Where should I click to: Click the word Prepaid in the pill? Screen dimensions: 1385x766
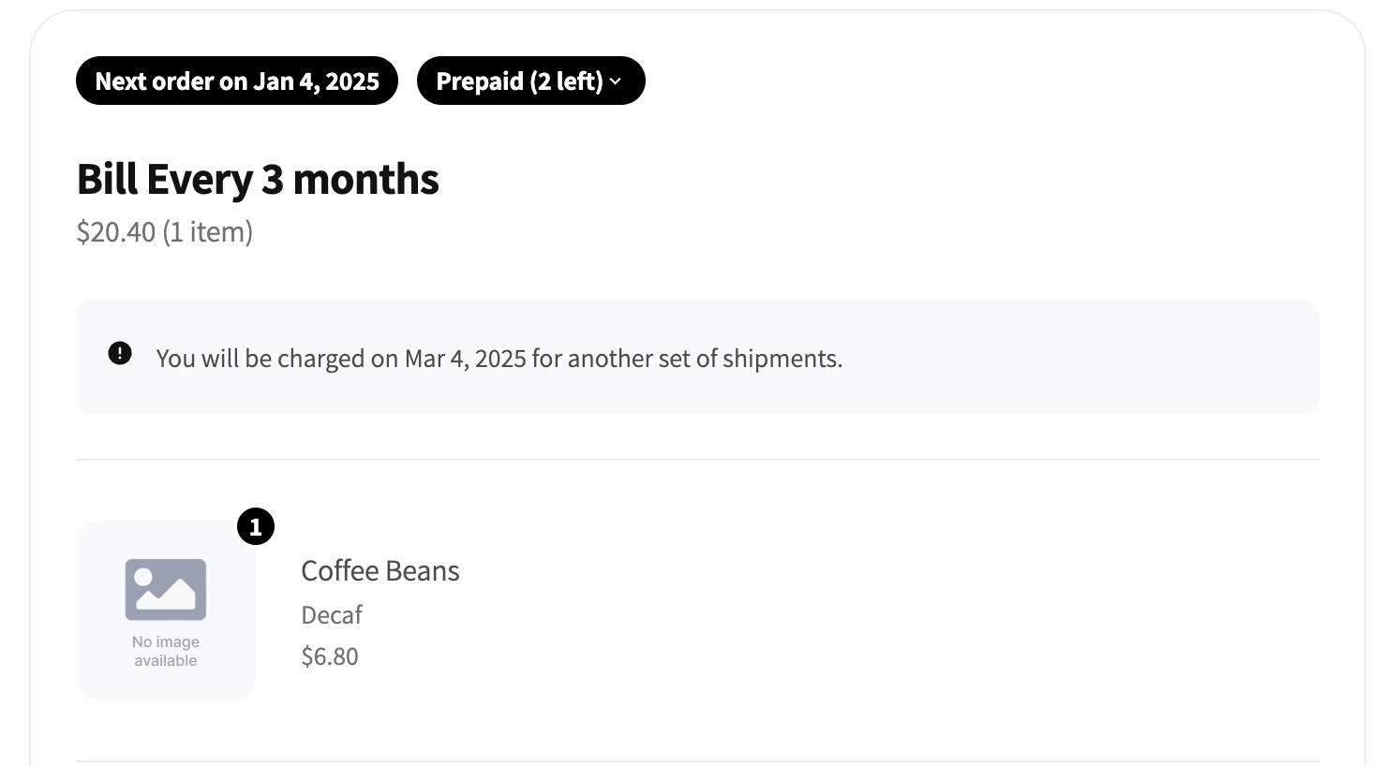click(480, 81)
